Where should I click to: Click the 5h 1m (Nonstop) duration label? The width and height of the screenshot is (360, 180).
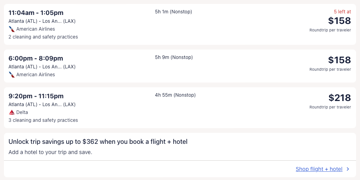tap(173, 12)
